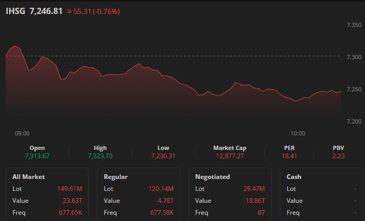The image size is (365, 221).
Task: Click the PER value 18.41
Action: pyautogui.click(x=289, y=156)
